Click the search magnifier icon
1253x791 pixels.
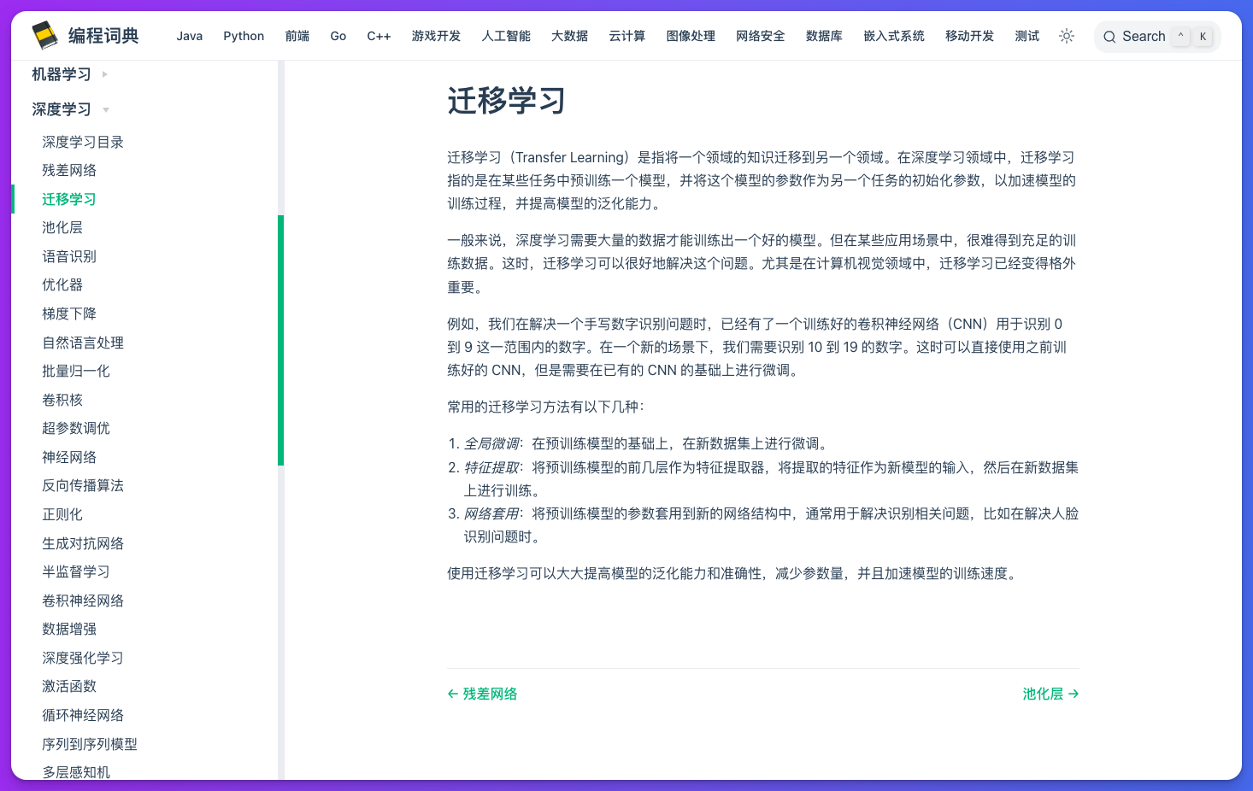pyautogui.click(x=1109, y=36)
